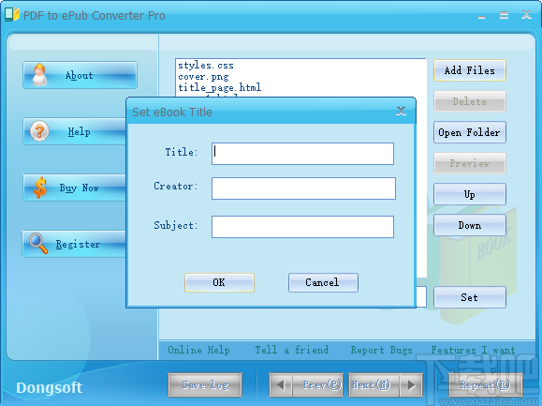Click the Repeat(R) button
Image resolution: width=542 pixels, height=406 pixels.
(x=485, y=384)
